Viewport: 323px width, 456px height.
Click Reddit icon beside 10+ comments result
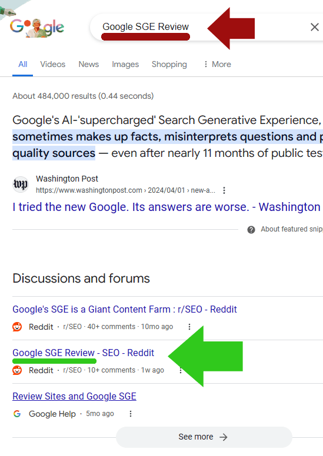[x=17, y=370]
